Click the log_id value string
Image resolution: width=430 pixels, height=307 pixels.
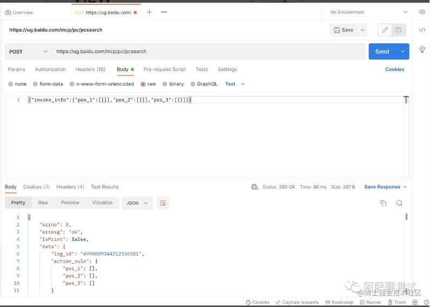coord(111,254)
